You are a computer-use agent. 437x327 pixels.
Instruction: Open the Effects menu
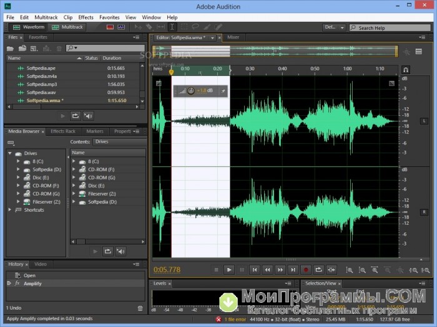(x=86, y=17)
